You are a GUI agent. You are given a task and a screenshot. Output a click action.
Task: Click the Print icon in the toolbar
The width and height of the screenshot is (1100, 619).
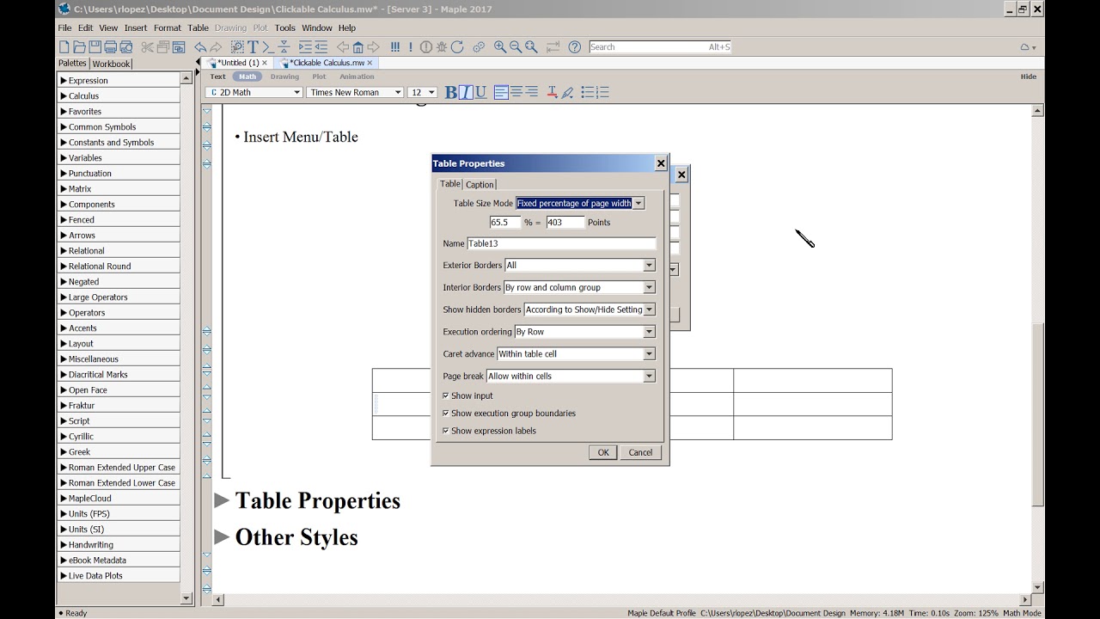click(110, 47)
